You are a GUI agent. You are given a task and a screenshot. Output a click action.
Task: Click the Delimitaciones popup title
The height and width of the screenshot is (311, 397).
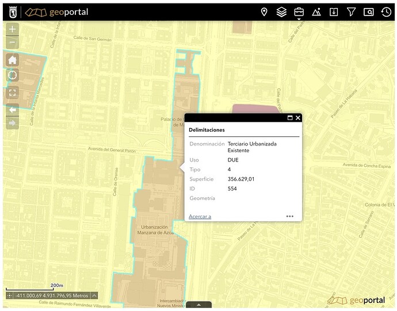[x=207, y=130]
